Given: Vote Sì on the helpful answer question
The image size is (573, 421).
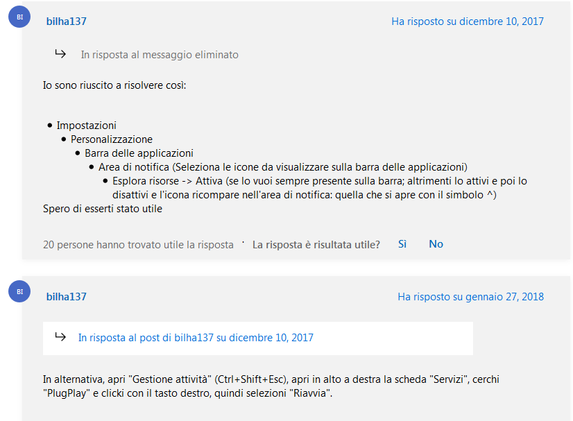Looking at the screenshot, I should click(402, 244).
